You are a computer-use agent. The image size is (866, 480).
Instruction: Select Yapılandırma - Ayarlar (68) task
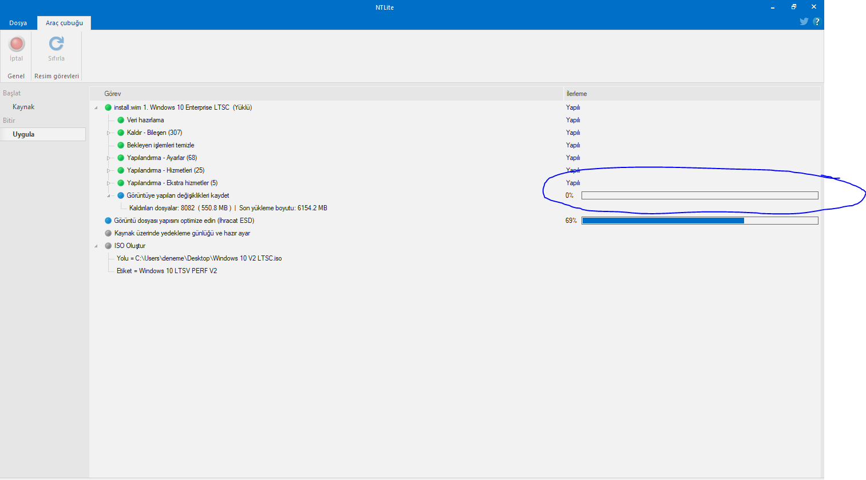tap(162, 158)
